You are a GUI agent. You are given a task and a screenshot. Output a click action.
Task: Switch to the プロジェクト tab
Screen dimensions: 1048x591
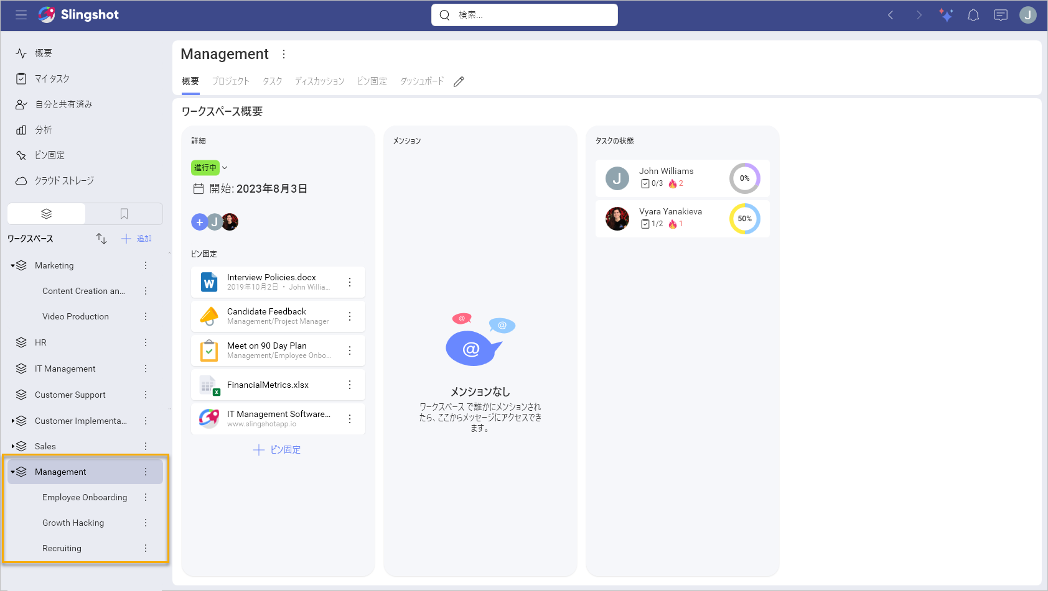pos(230,81)
